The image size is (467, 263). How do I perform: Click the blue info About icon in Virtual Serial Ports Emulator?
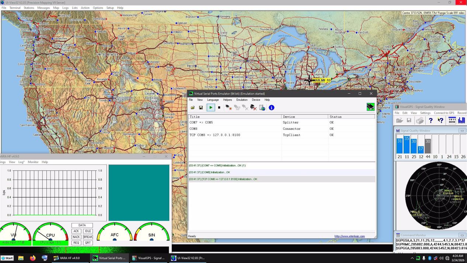(272, 108)
